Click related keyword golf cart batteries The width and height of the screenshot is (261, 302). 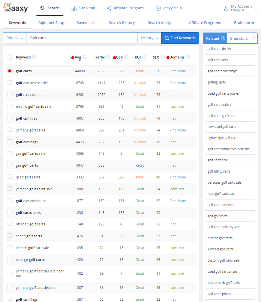point(221,205)
